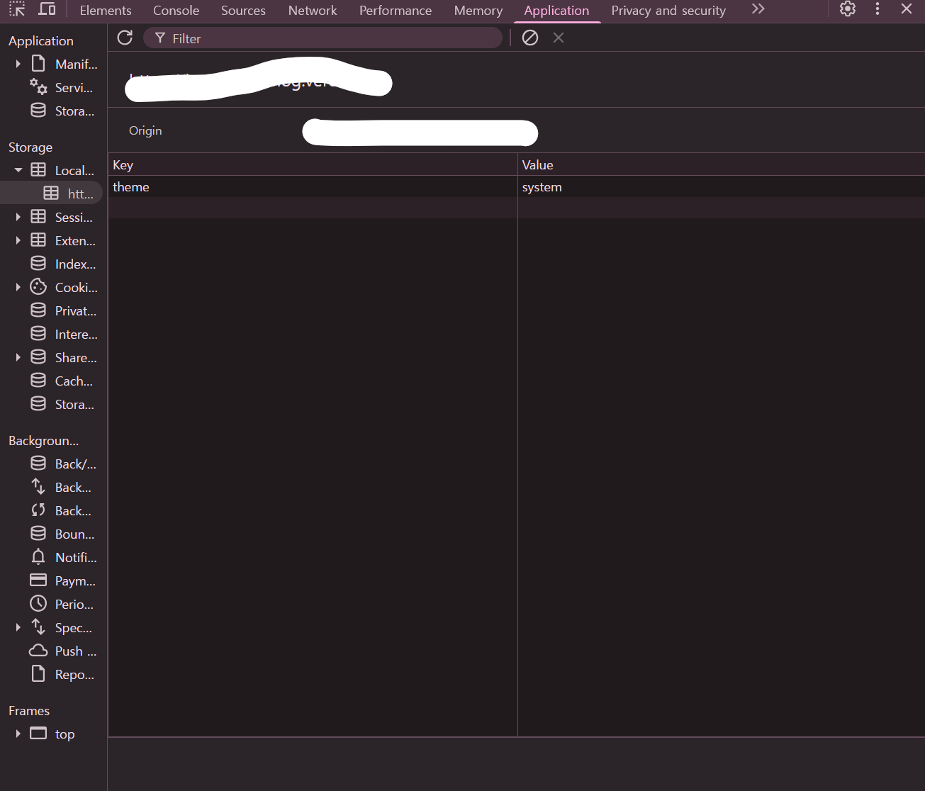
Task: Expand the top frame arrow
Action: tap(18, 734)
